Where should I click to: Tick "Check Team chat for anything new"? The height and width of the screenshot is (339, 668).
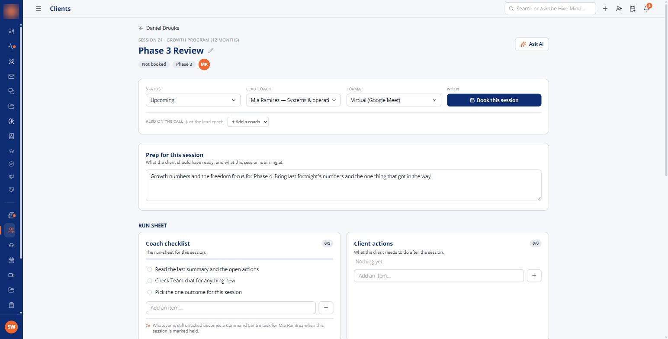(x=150, y=281)
